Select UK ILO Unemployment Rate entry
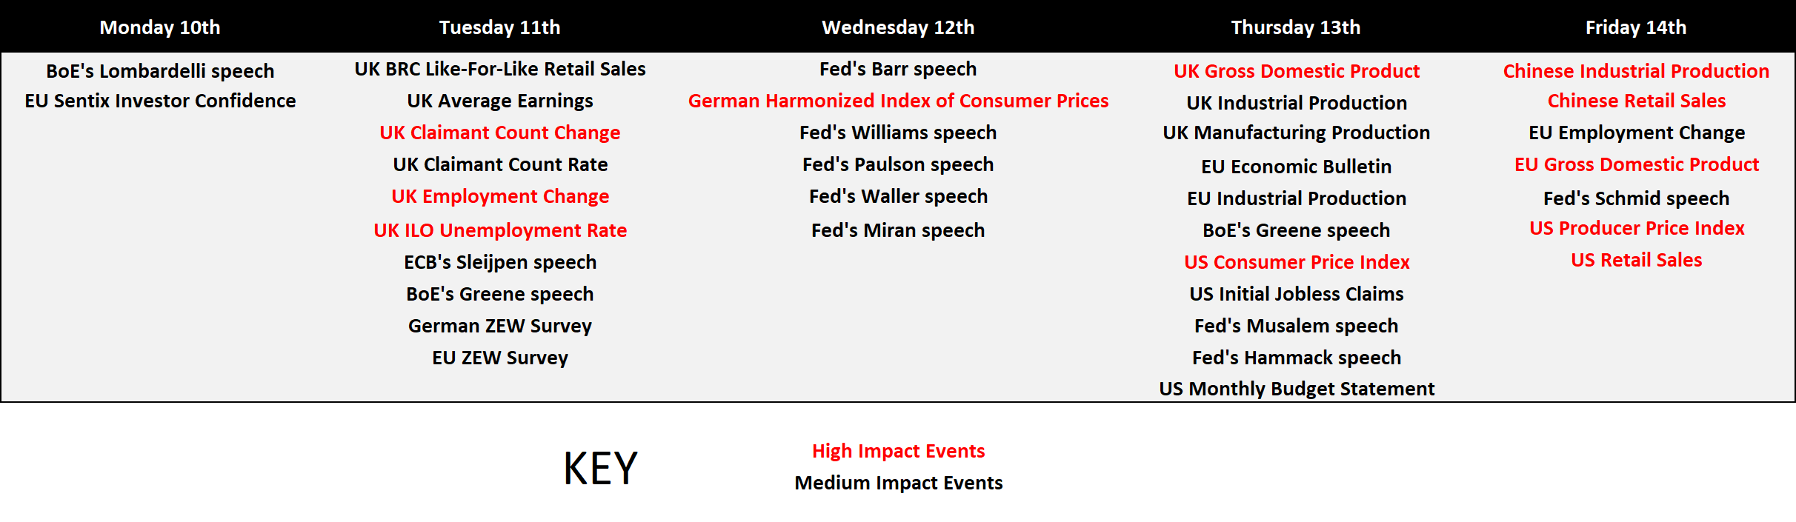Image resolution: width=1796 pixels, height=522 pixels. click(x=500, y=230)
